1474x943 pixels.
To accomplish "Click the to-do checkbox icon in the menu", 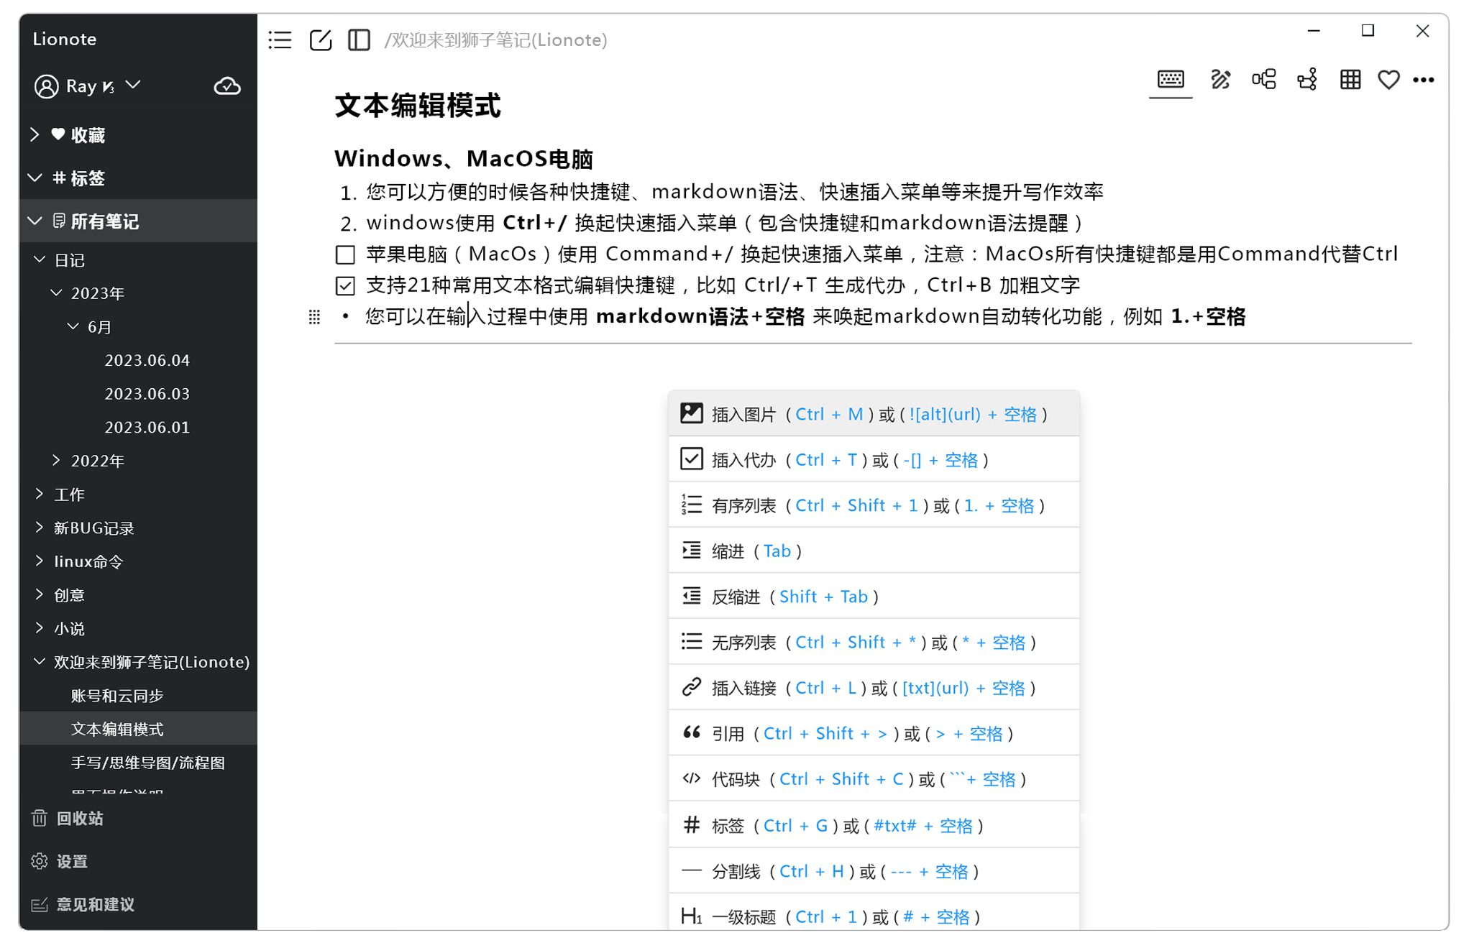I will tap(692, 459).
